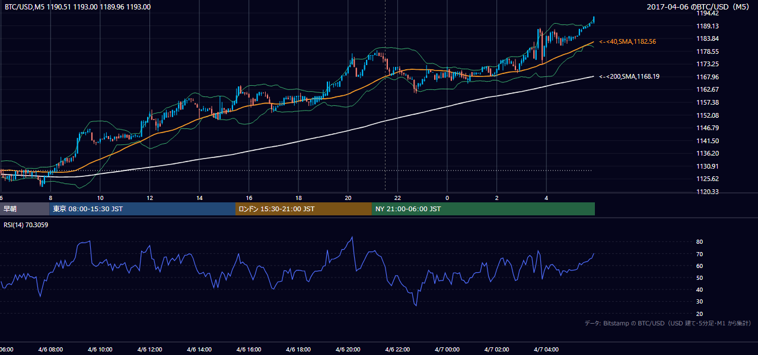Click the RSI axis value 30
The height and width of the screenshot is (355, 758).
700,302
